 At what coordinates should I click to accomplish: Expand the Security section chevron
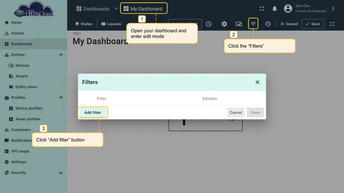(x=61, y=173)
